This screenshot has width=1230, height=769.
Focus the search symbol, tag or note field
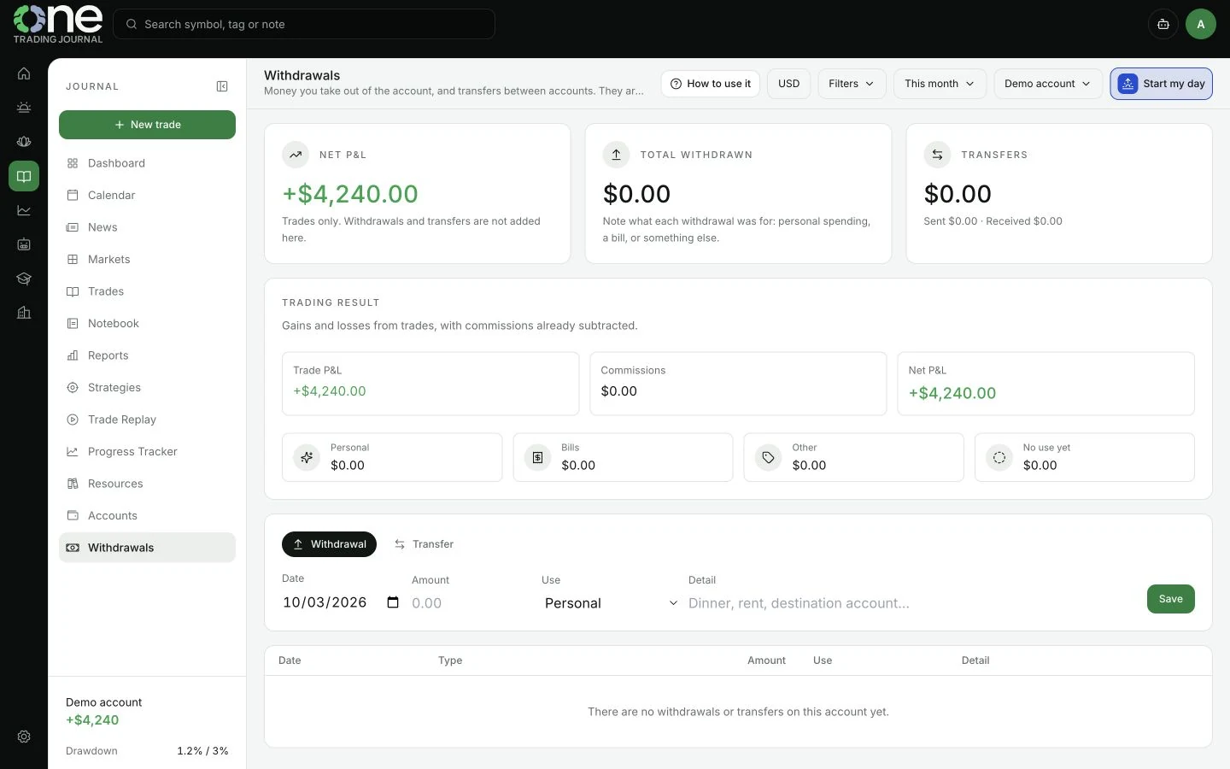304,24
